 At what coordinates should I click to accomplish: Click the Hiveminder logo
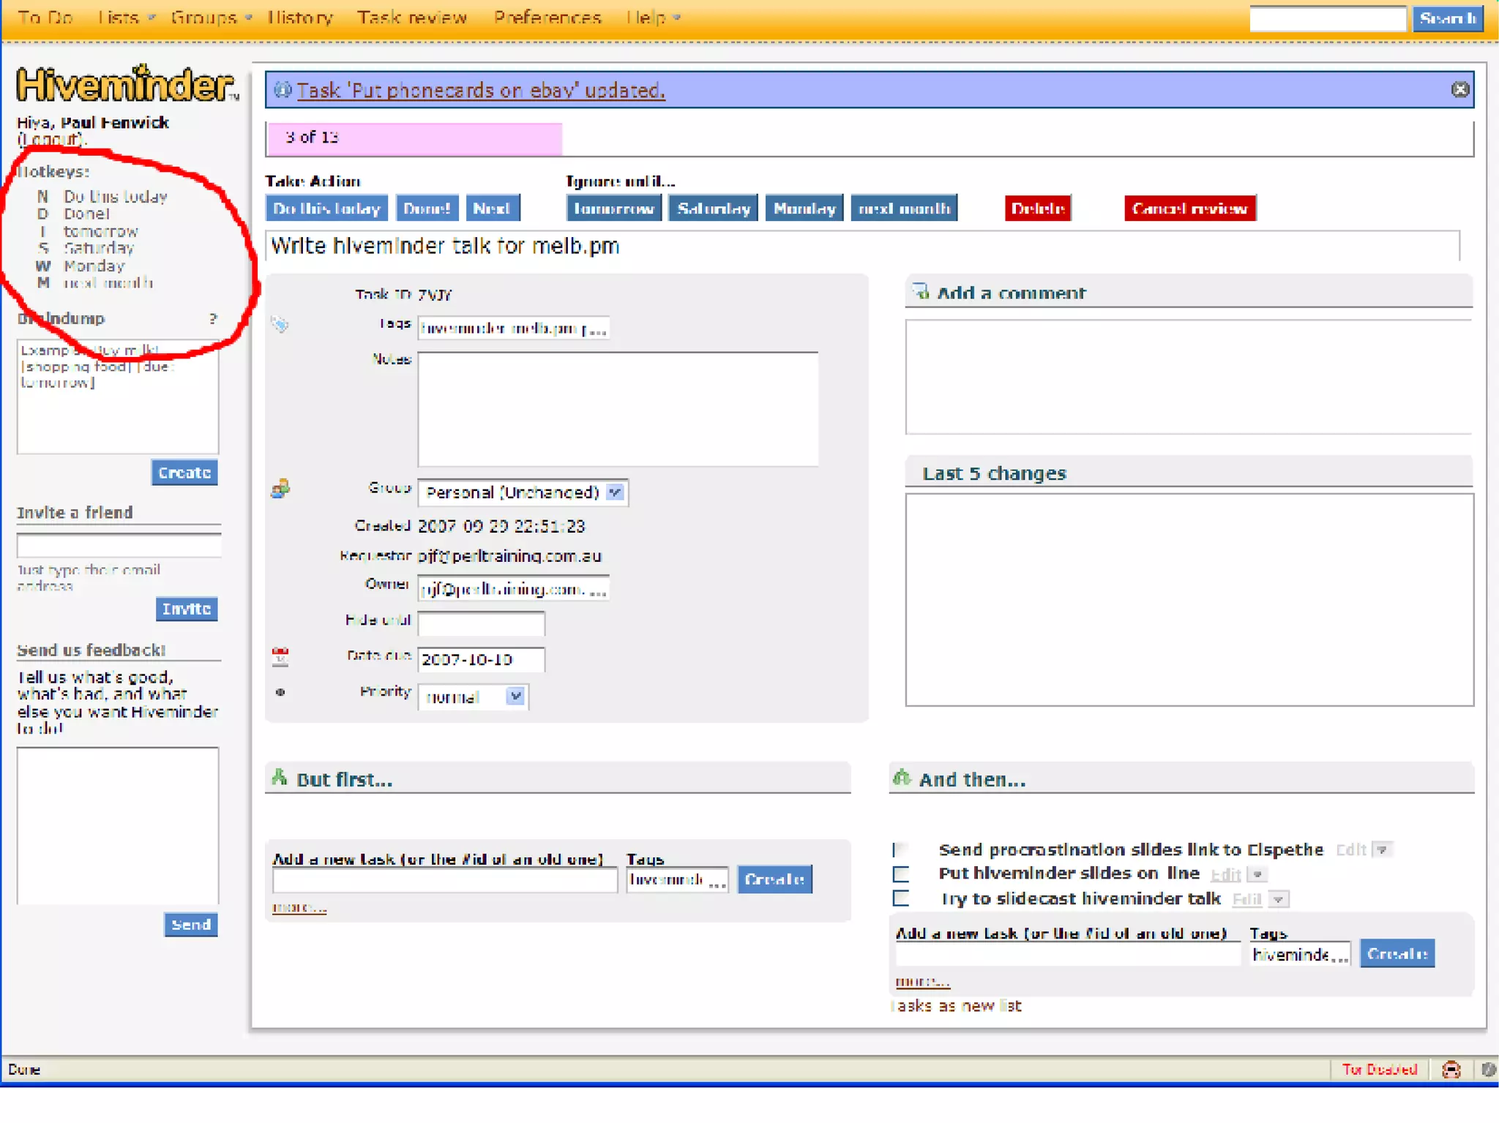click(126, 85)
